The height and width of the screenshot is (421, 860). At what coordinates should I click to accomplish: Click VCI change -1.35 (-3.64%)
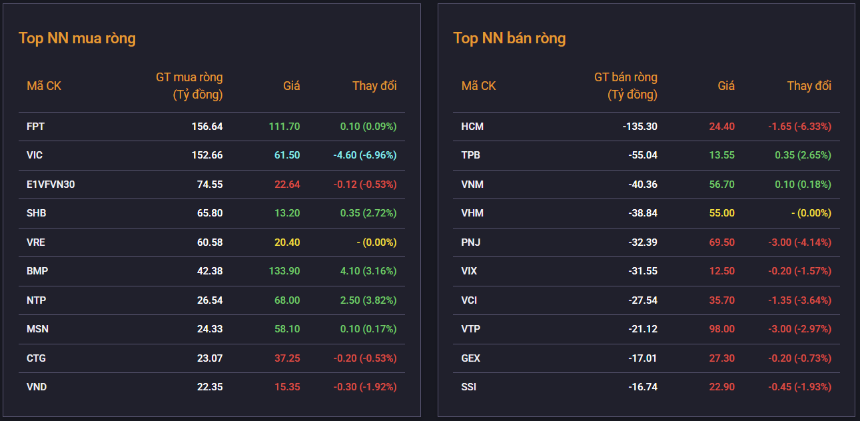tap(799, 300)
